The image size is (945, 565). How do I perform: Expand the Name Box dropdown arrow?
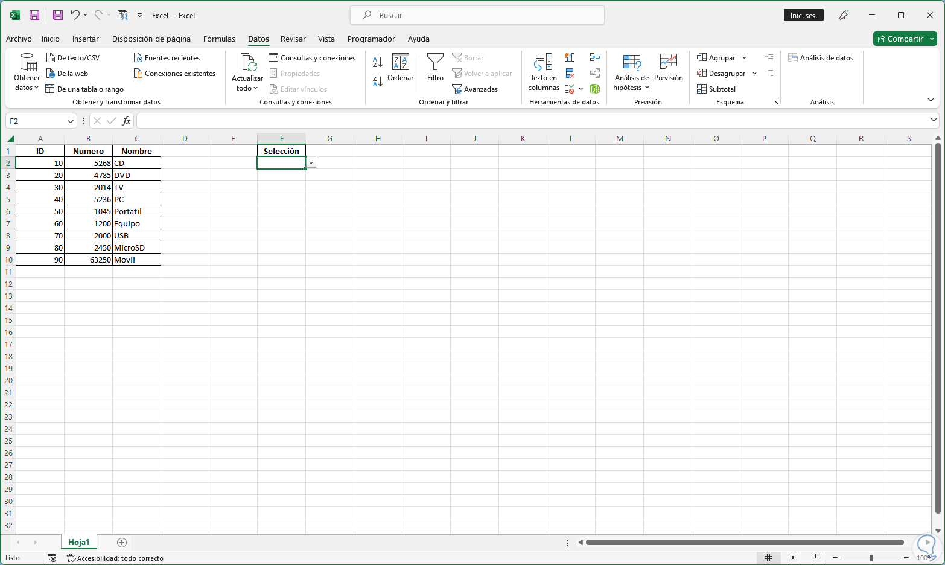(x=71, y=121)
